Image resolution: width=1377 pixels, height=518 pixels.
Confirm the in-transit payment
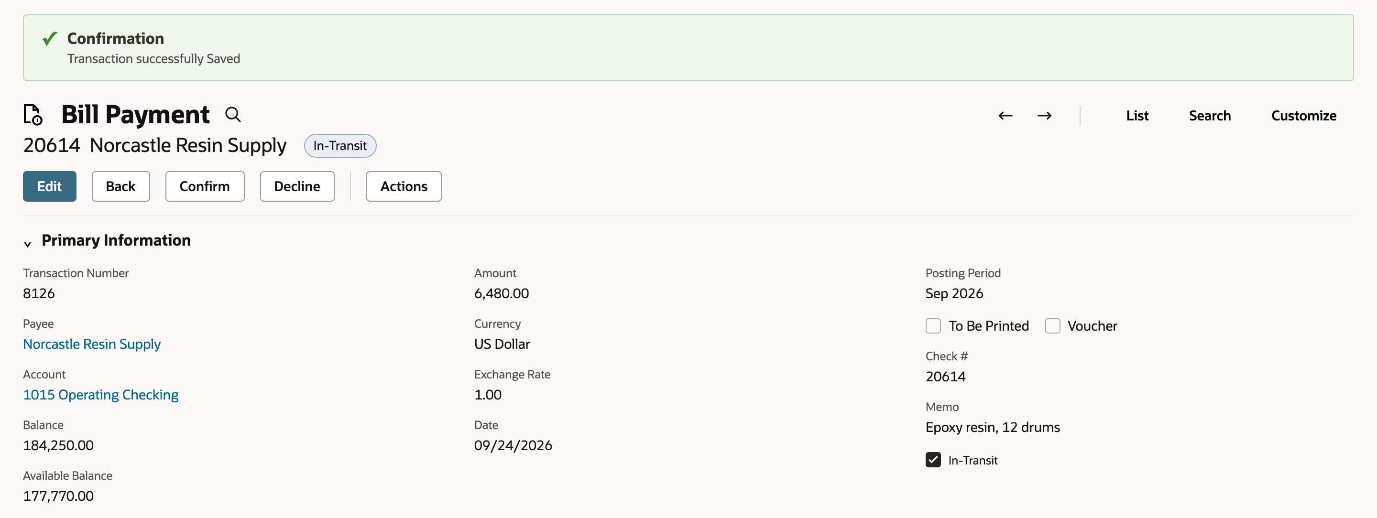pyautogui.click(x=205, y=186)
